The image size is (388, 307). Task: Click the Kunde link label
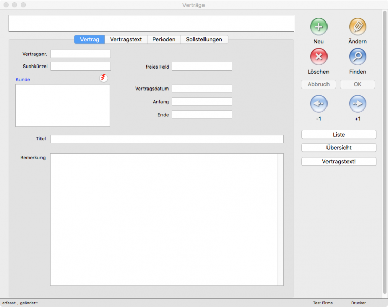(x=23, y=80)
